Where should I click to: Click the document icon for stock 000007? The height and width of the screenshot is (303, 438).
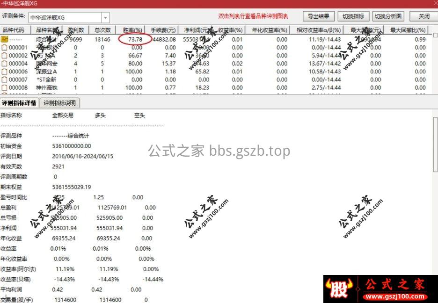click(5, 79)
